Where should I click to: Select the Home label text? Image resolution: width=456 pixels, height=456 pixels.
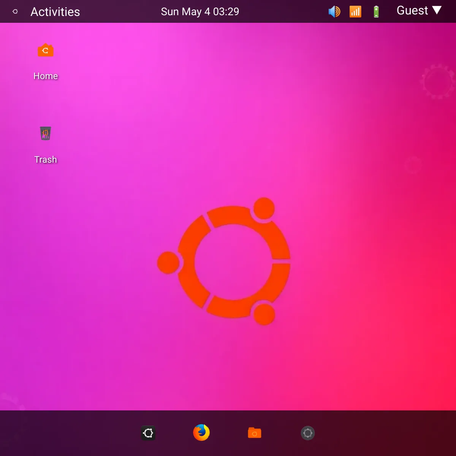click(x=46, y=76)
